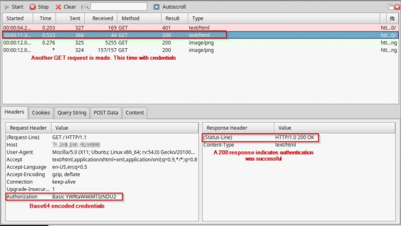
Task: Select the 5255 bytes image/png request row
Action: click(200, 42)
